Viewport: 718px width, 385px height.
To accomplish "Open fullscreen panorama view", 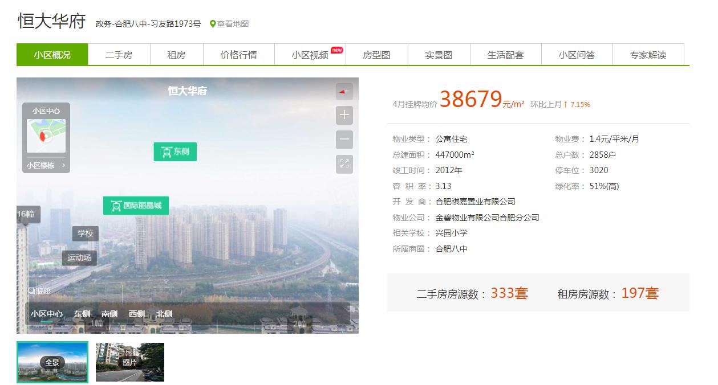I will (344, 164).
